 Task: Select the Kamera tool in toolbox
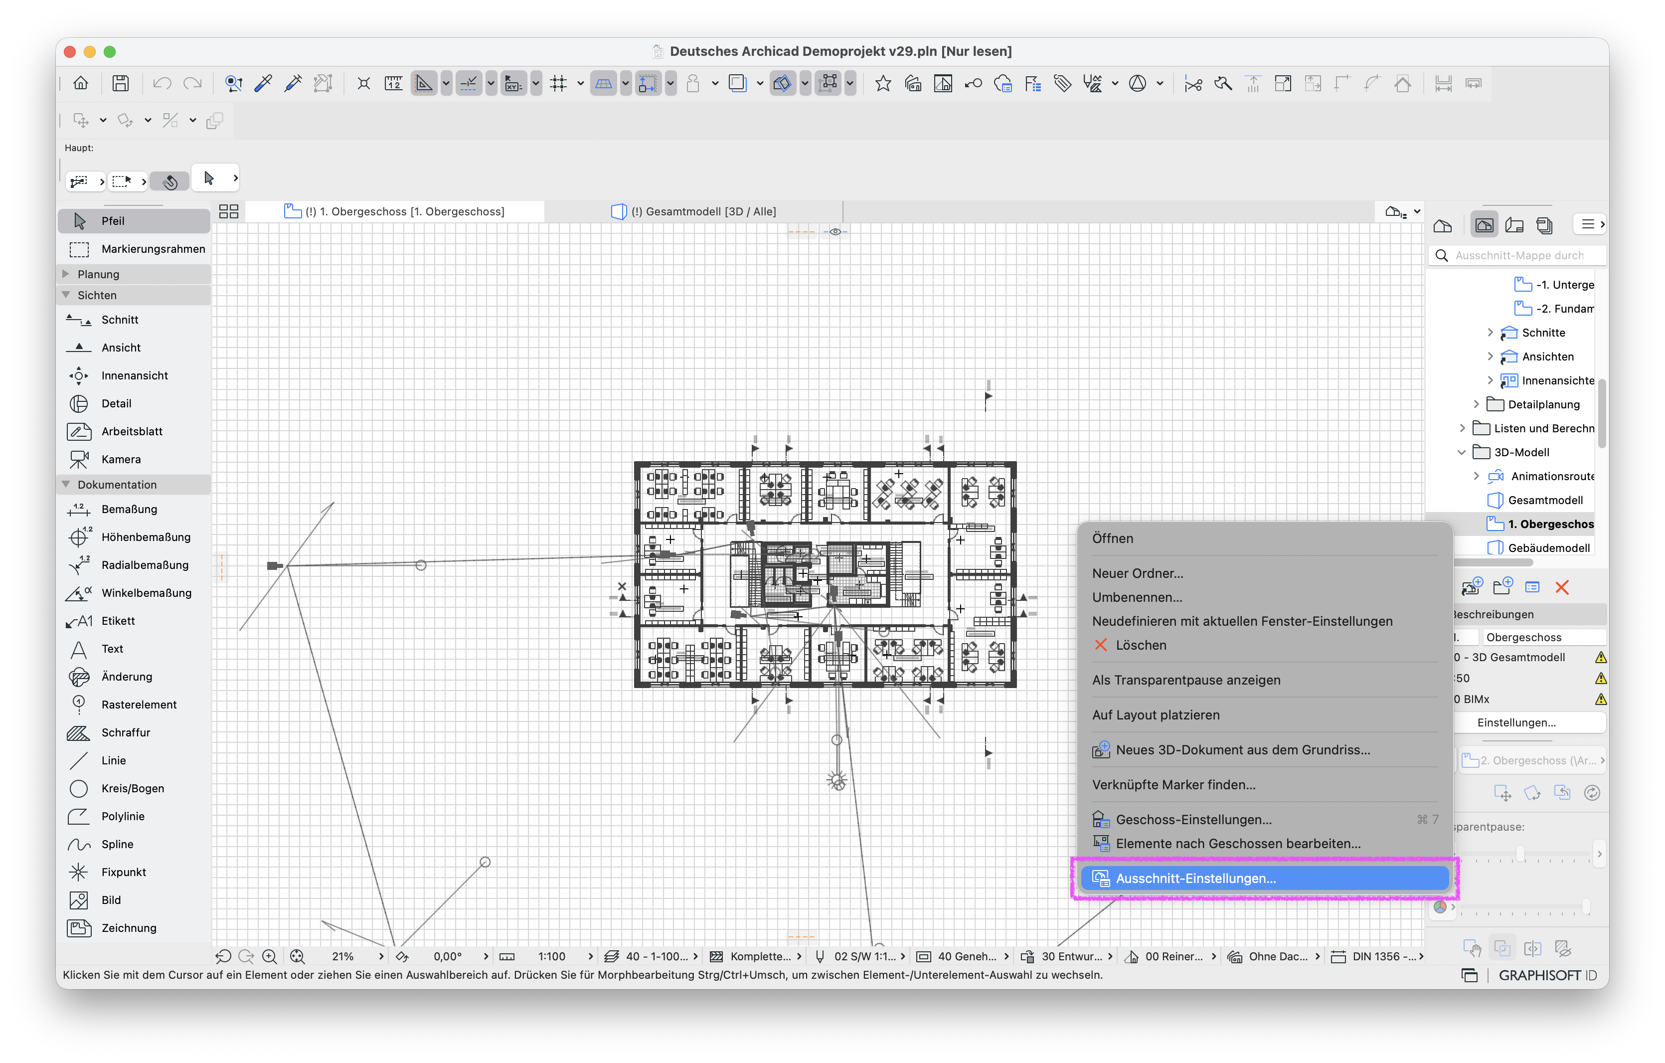tap(134, 459)
